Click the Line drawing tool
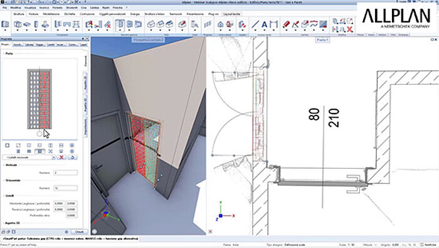Screen dimensions: 439x248 [255, 24]
